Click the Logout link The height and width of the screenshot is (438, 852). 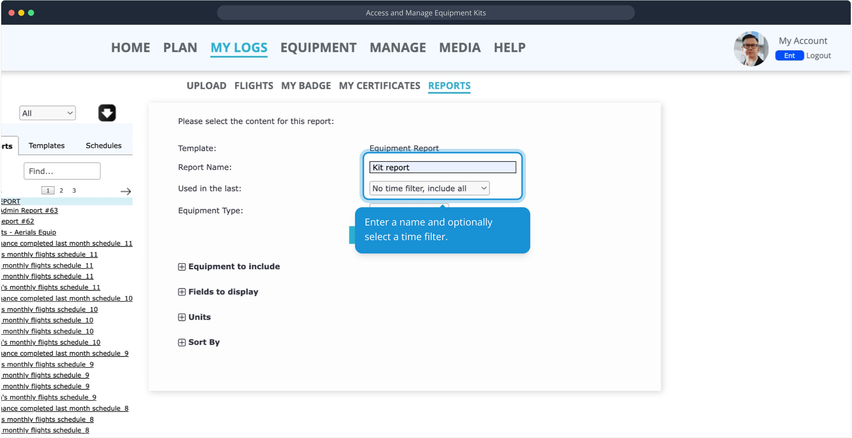818,56
